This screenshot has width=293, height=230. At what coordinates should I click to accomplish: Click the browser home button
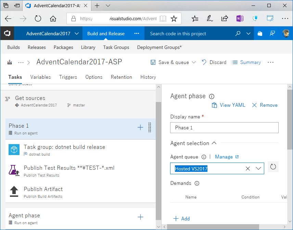pyautogui.click(x=53, y=18)
